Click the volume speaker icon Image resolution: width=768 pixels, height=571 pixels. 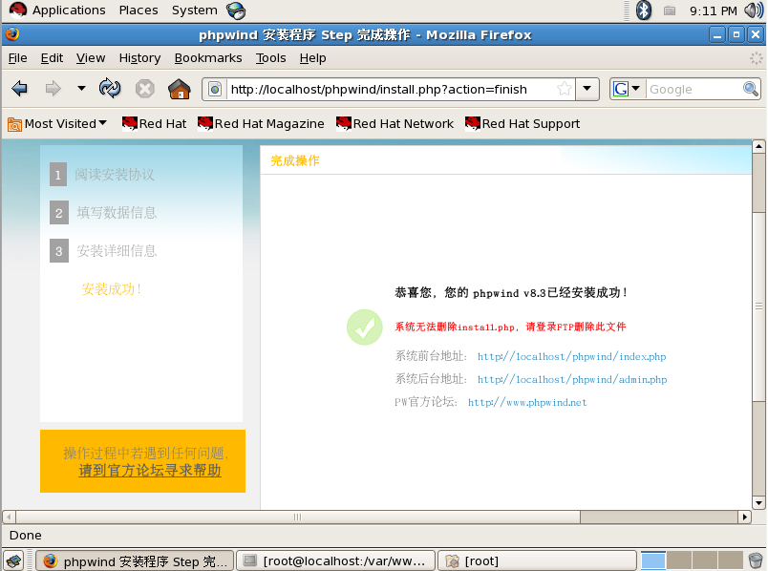(754, 11)
